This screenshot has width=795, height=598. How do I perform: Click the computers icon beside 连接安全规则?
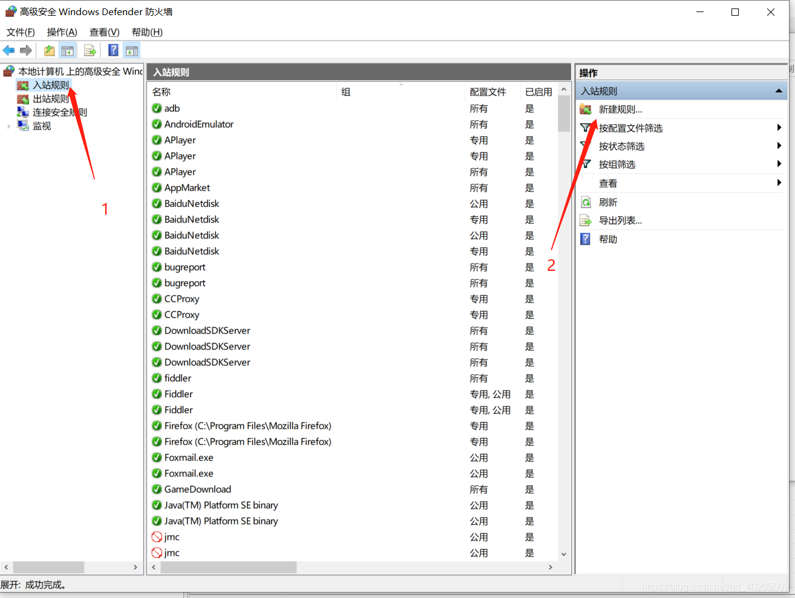pyautogui.click(x=23, y=112)
